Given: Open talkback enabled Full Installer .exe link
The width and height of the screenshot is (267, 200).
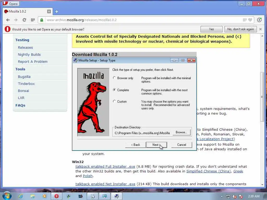Looking at the screenshot, I should 105,166.
